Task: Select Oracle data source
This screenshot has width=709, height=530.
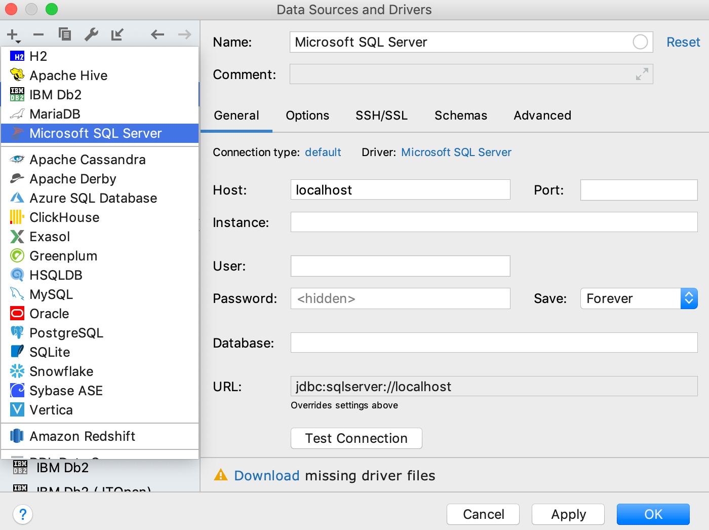Action: click(100, 314)
